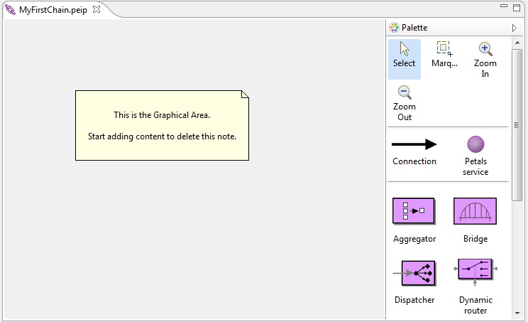Click the Palette header title
Viewport: 528px width, 322px height.
[414, 28]
